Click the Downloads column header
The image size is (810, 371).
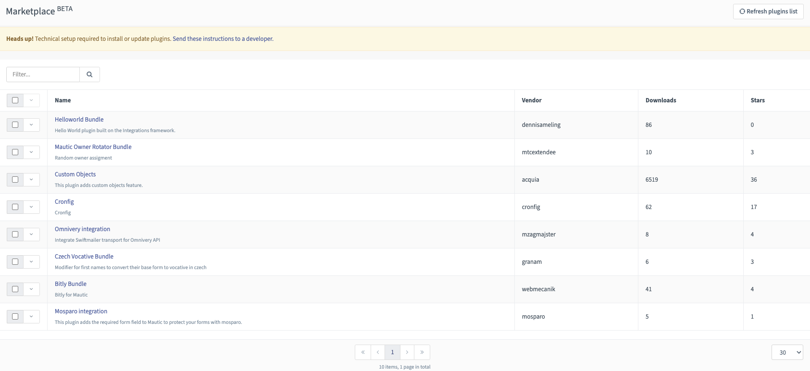pyautogui.click(x=660, y=100)
